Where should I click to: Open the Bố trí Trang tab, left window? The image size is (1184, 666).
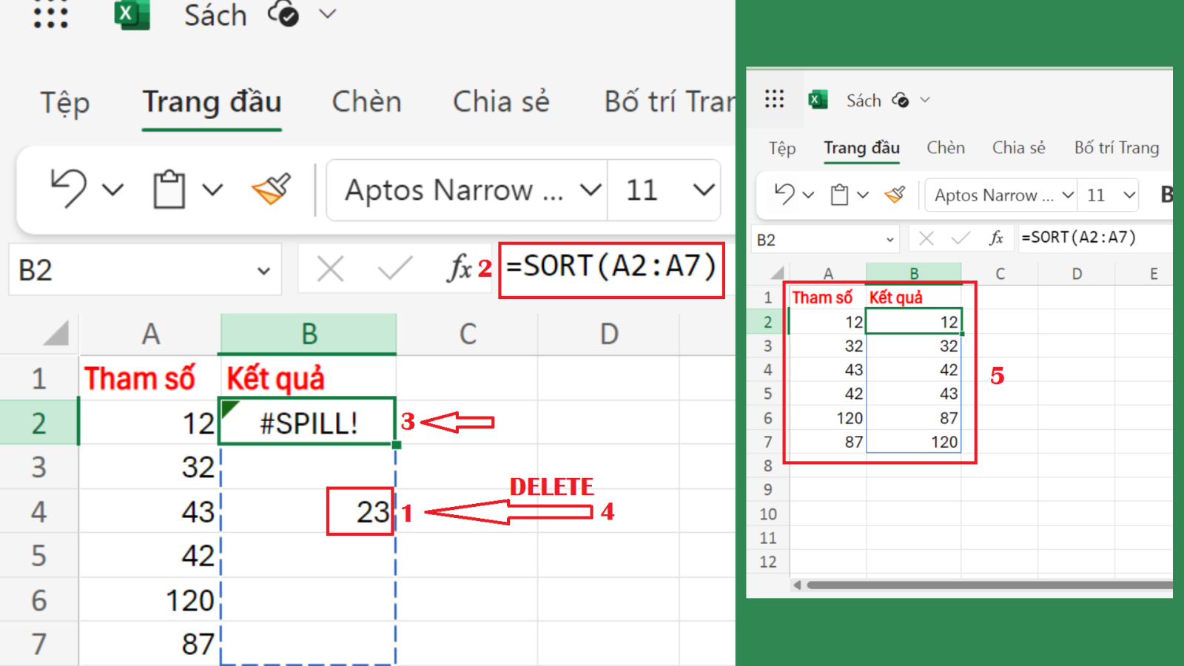(670, 102)
